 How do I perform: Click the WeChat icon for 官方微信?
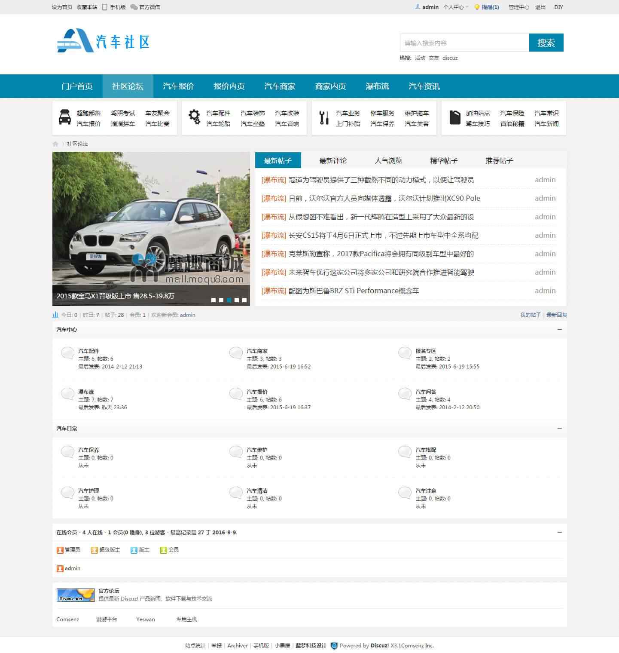pyautogui.click(x=134, y=7)
